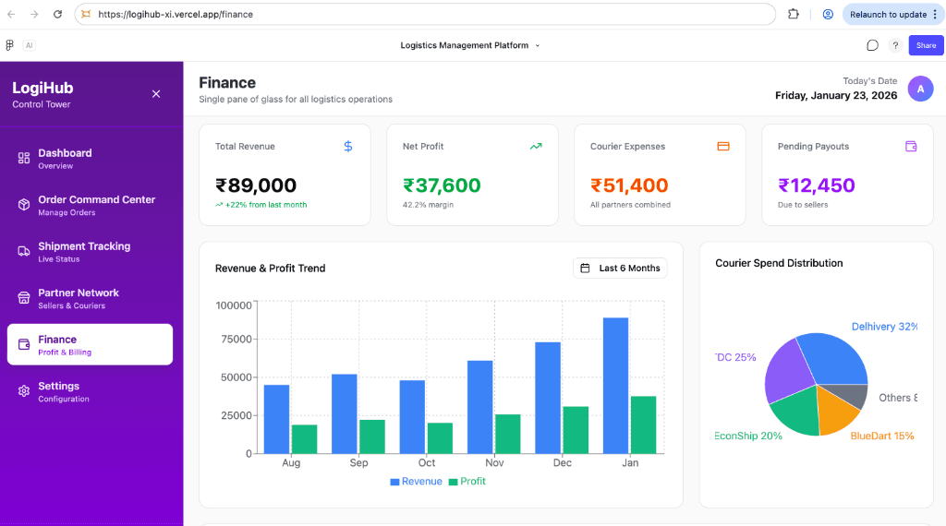946x526 pixels.
Task: Open Settings Configuration in sidebar
Action: coord(90,391)
